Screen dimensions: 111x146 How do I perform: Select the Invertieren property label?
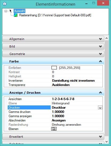tap(15, 81)
